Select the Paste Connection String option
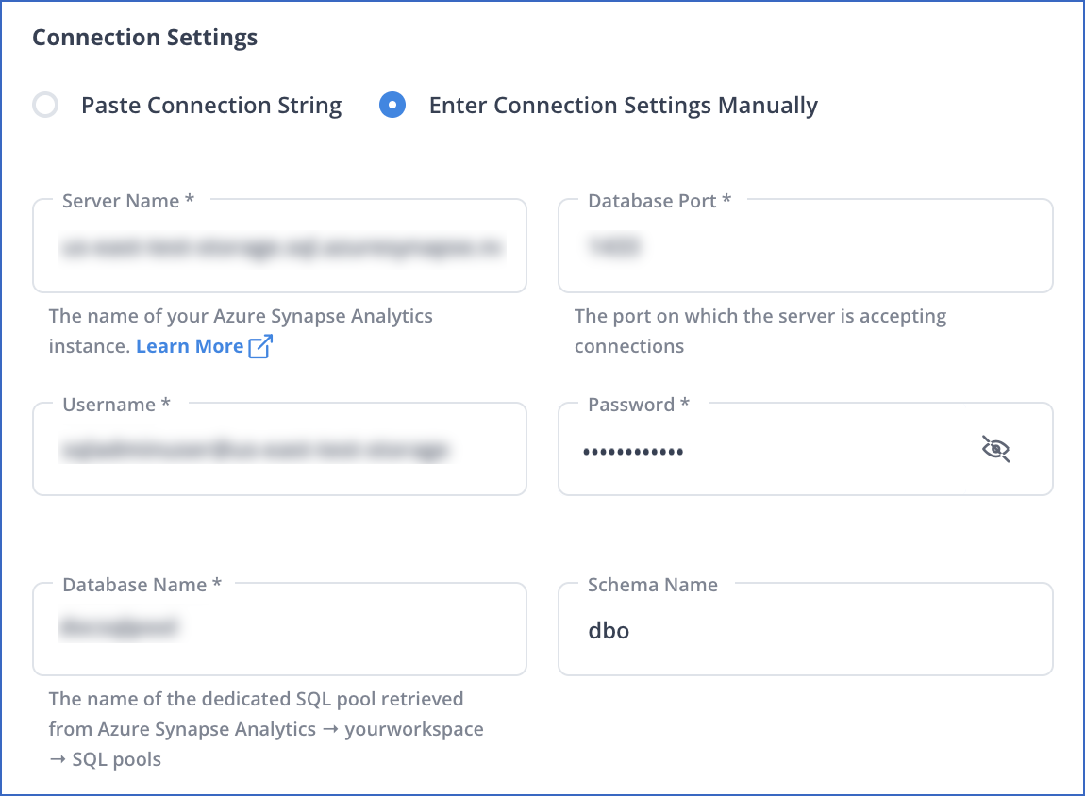1085x796 pixels. [x=44, y=105]
